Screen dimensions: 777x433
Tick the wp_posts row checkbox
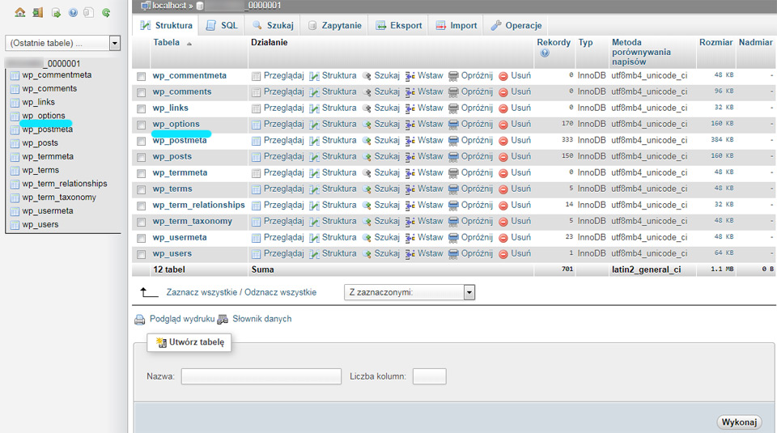[x=142, y=158]
